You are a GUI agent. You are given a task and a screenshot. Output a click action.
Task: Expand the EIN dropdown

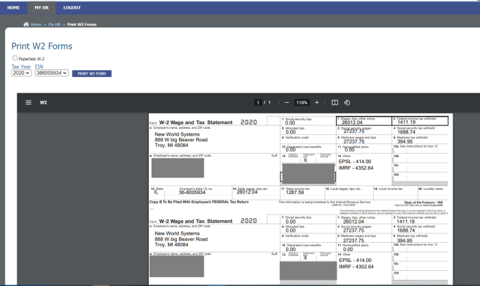(x=51, y=73)
